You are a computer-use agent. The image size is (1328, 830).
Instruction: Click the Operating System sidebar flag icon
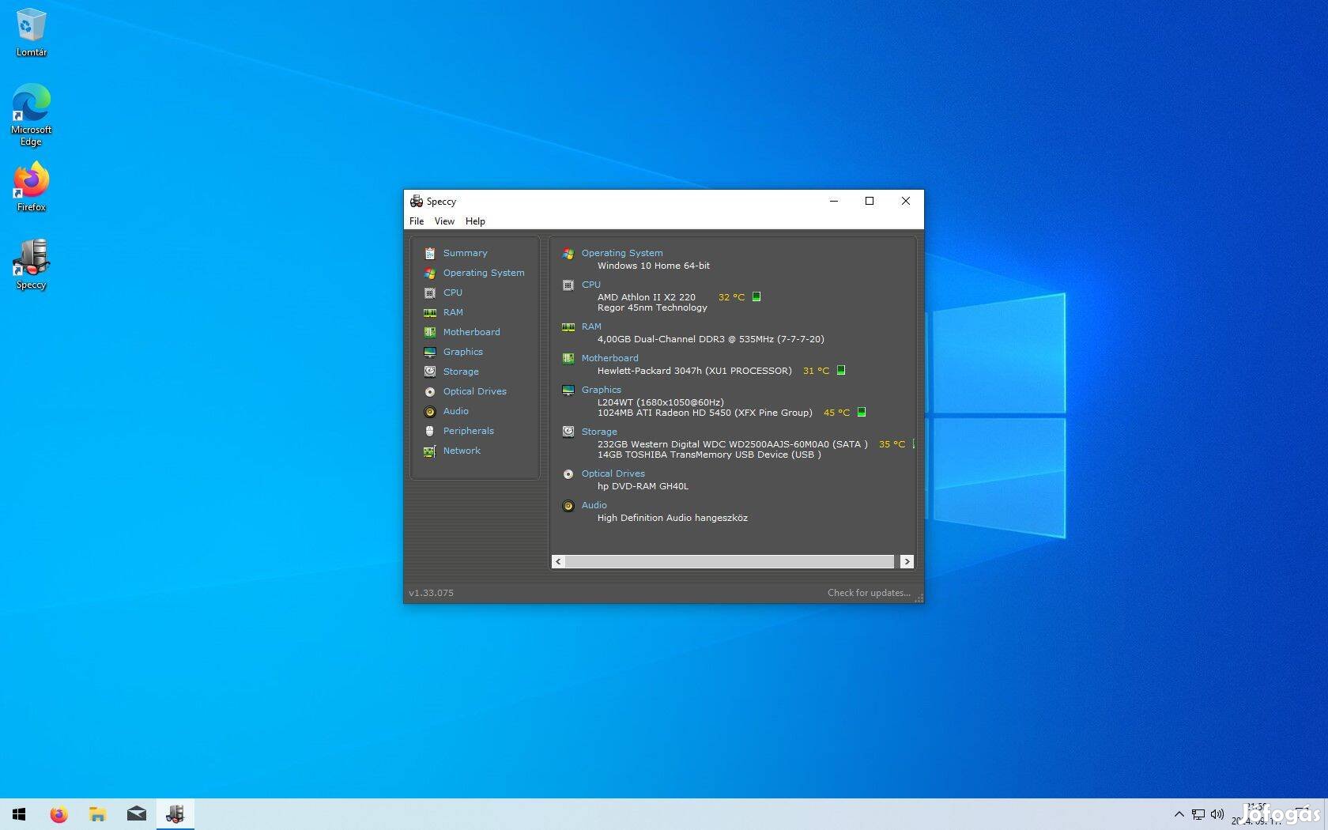[x=430, y=273]
